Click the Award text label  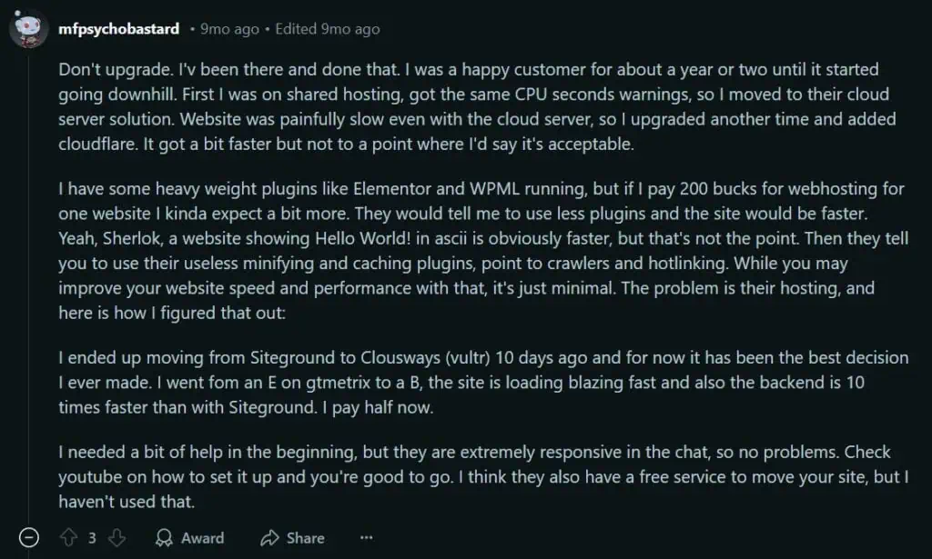click(203, 538)
